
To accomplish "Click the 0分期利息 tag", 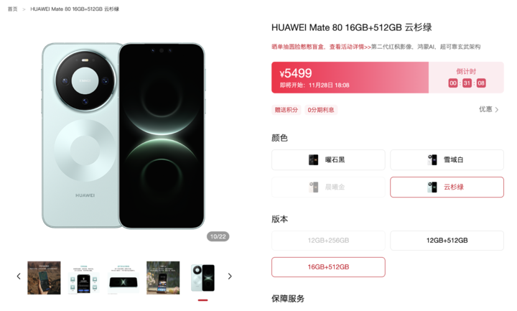I will pos(321,110).
